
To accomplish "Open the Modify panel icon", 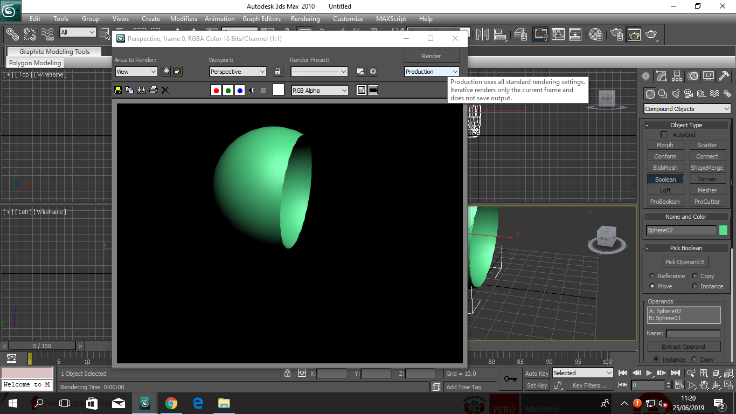I will coord(661,76).
